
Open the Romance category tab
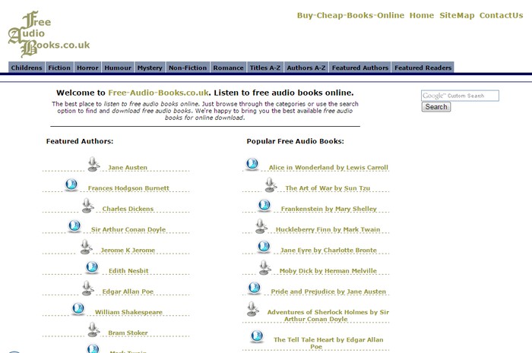tap(228, 68)
